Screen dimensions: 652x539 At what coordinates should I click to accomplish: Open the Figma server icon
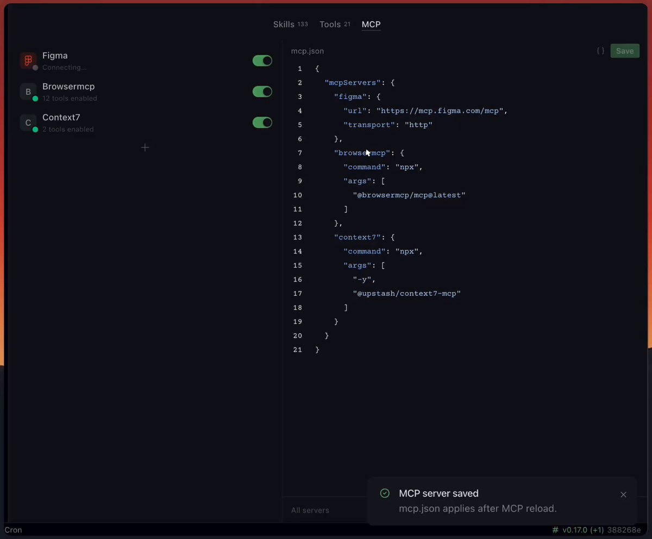point(28,61)
